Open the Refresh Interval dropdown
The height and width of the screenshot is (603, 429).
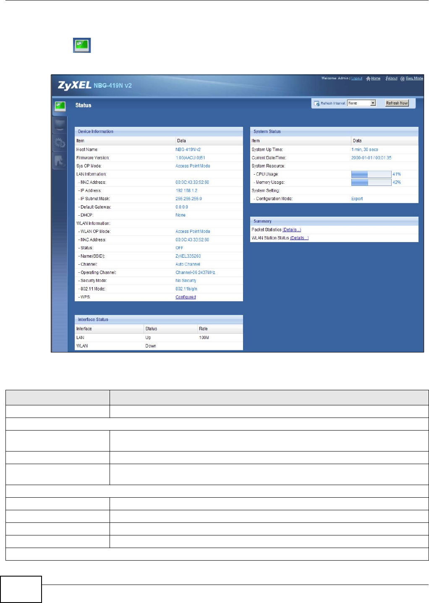tap(361, 103)
